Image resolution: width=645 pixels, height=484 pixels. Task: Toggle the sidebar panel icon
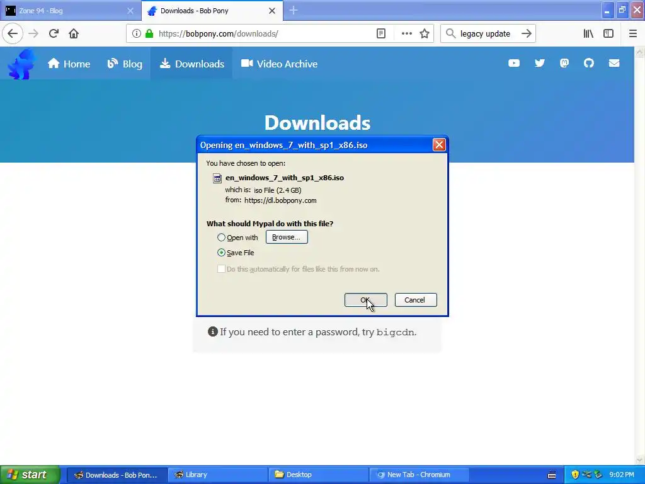(x=608, y=34)
